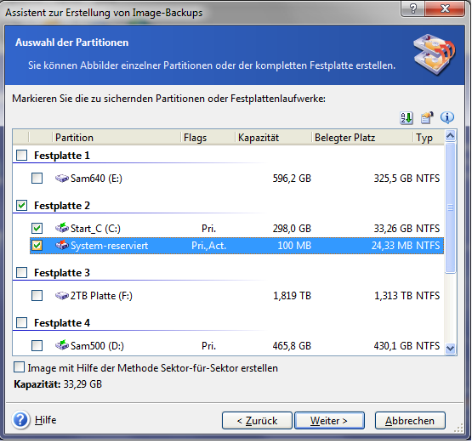Tick the Sam640 (E:) partition checkbox
472x443 pixels.
coord(37,179)
